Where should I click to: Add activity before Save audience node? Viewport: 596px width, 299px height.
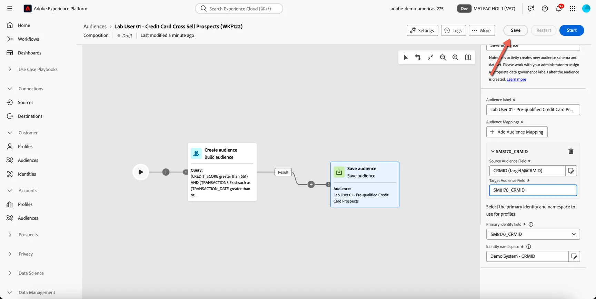click(311, 184)
